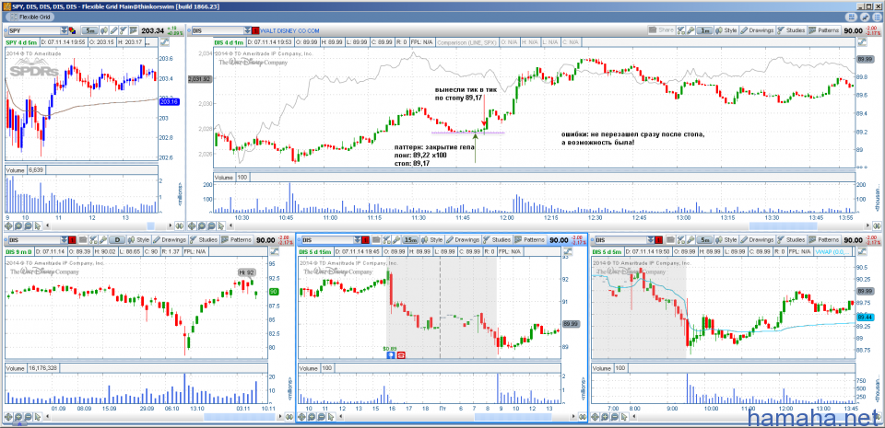Open grid layout icon at top right
Screen dimensions: 885x428
(853, 17)
